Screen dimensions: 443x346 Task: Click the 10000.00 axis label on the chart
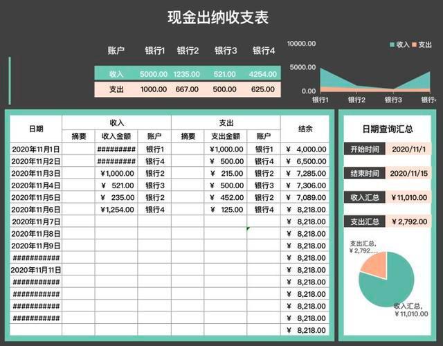click(301, 44)
